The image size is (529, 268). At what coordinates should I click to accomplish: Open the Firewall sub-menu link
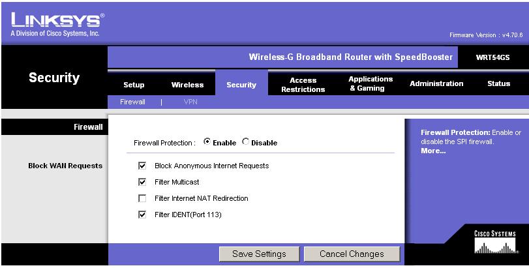(132, 102)
